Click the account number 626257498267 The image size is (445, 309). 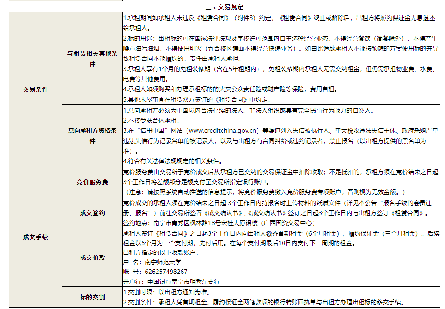[x=155, y=272]
